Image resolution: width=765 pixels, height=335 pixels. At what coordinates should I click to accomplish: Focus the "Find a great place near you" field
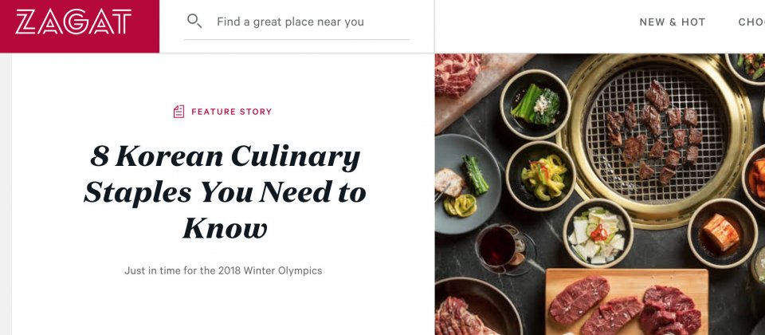click(311, 22)
